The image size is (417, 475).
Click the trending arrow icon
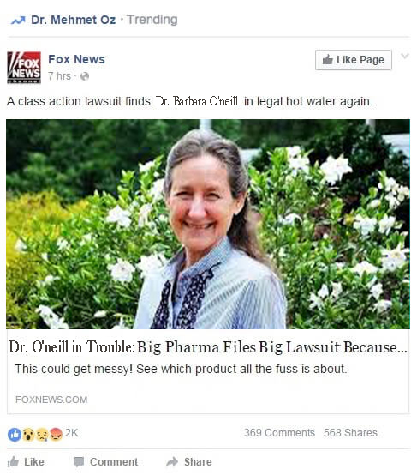[18, 21]
